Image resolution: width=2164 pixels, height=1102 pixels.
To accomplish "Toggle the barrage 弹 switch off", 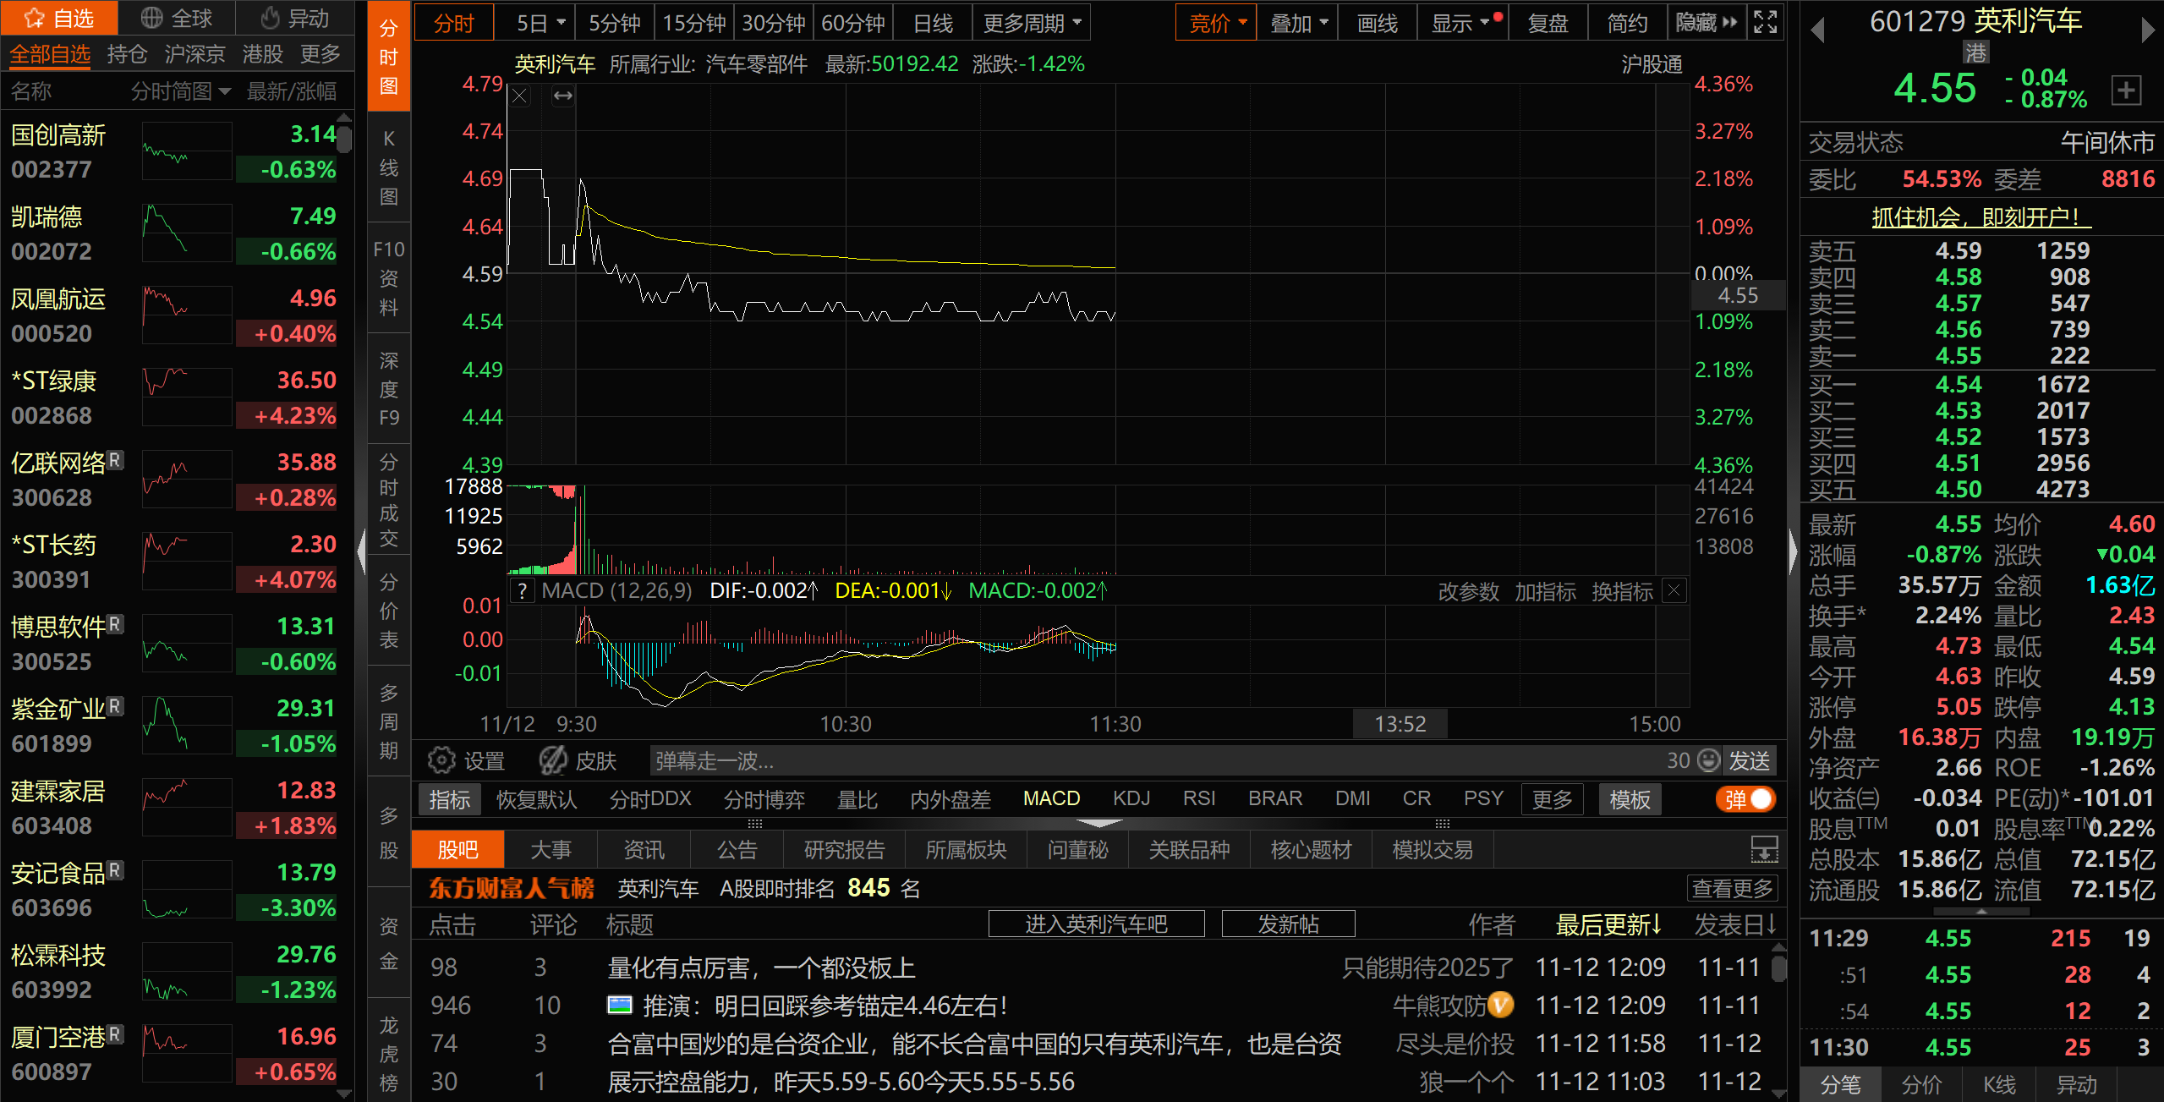I will [x=1747, y=799].
